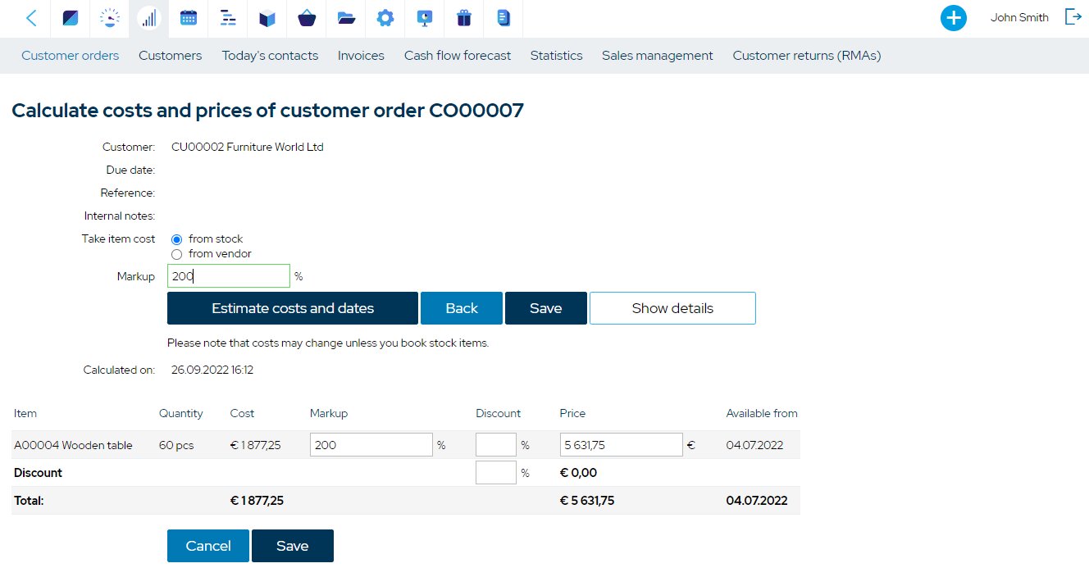Open the procurement basket icon

point(307,18)
